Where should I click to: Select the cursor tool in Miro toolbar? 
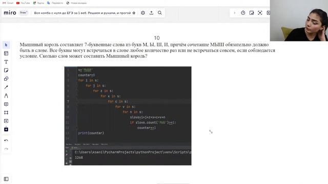tap(6, 45)
